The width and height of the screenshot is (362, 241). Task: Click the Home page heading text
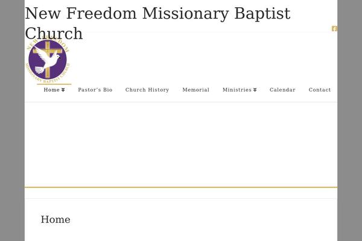point(56,219)
